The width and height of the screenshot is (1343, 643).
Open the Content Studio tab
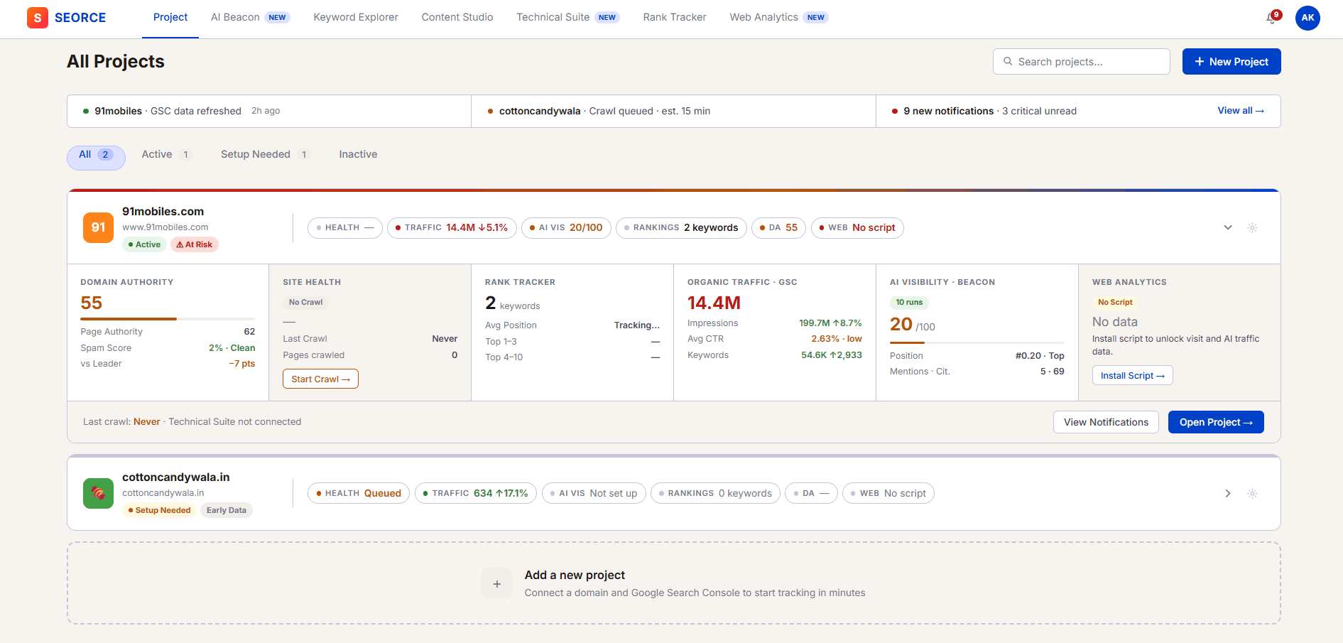(x=457, y=18)
